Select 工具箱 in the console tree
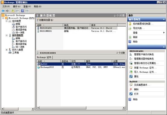Image resolution: width=167 pixels, height=115 pixels. (x=15, y=53)
